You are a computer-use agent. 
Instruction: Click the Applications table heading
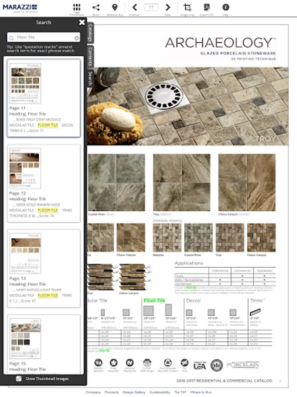(x=189, y=263)
